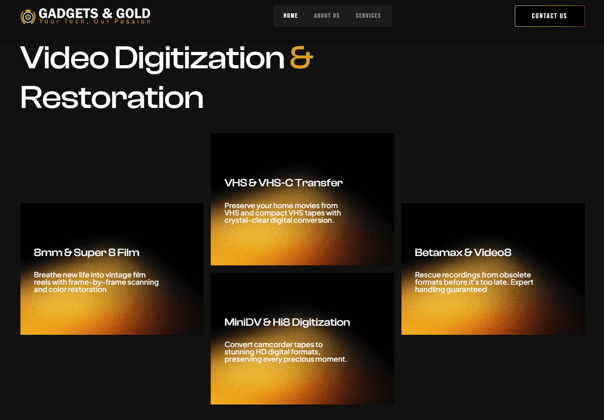Click the 'Video Digitization & Restoration' page heading
Image resolution: width=604 pixels, height=420 pixels.
[x=167, y=77]
